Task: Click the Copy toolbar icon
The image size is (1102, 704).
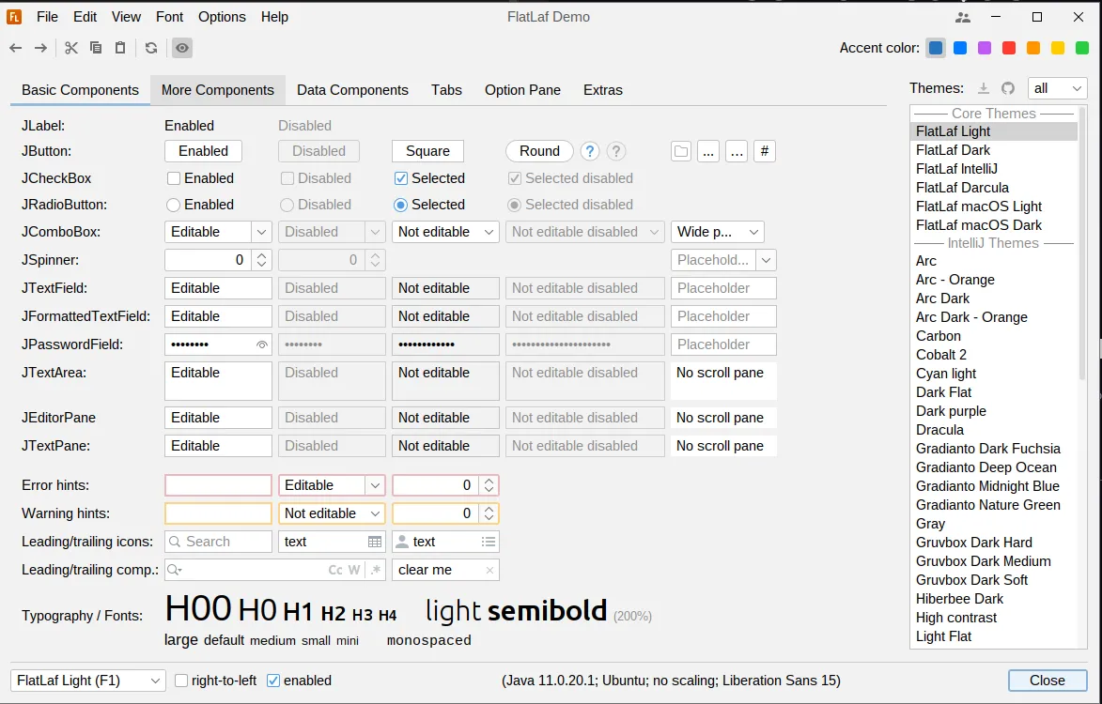Action: point(96,48)
